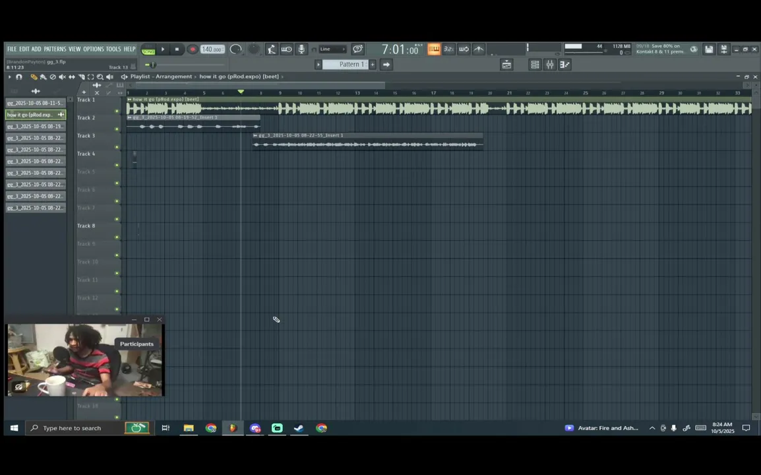Mute Track 3 using its green dot

(x=117, y=147)
